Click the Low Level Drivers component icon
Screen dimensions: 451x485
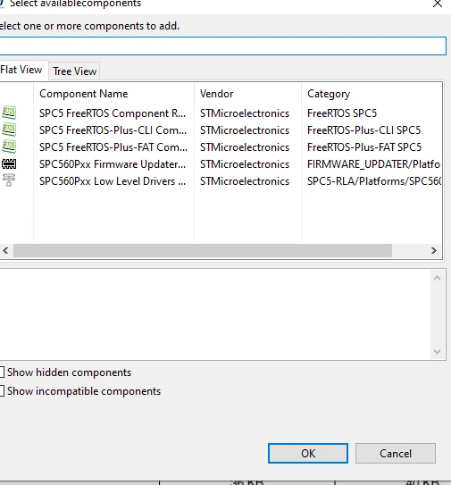(9, 180)
